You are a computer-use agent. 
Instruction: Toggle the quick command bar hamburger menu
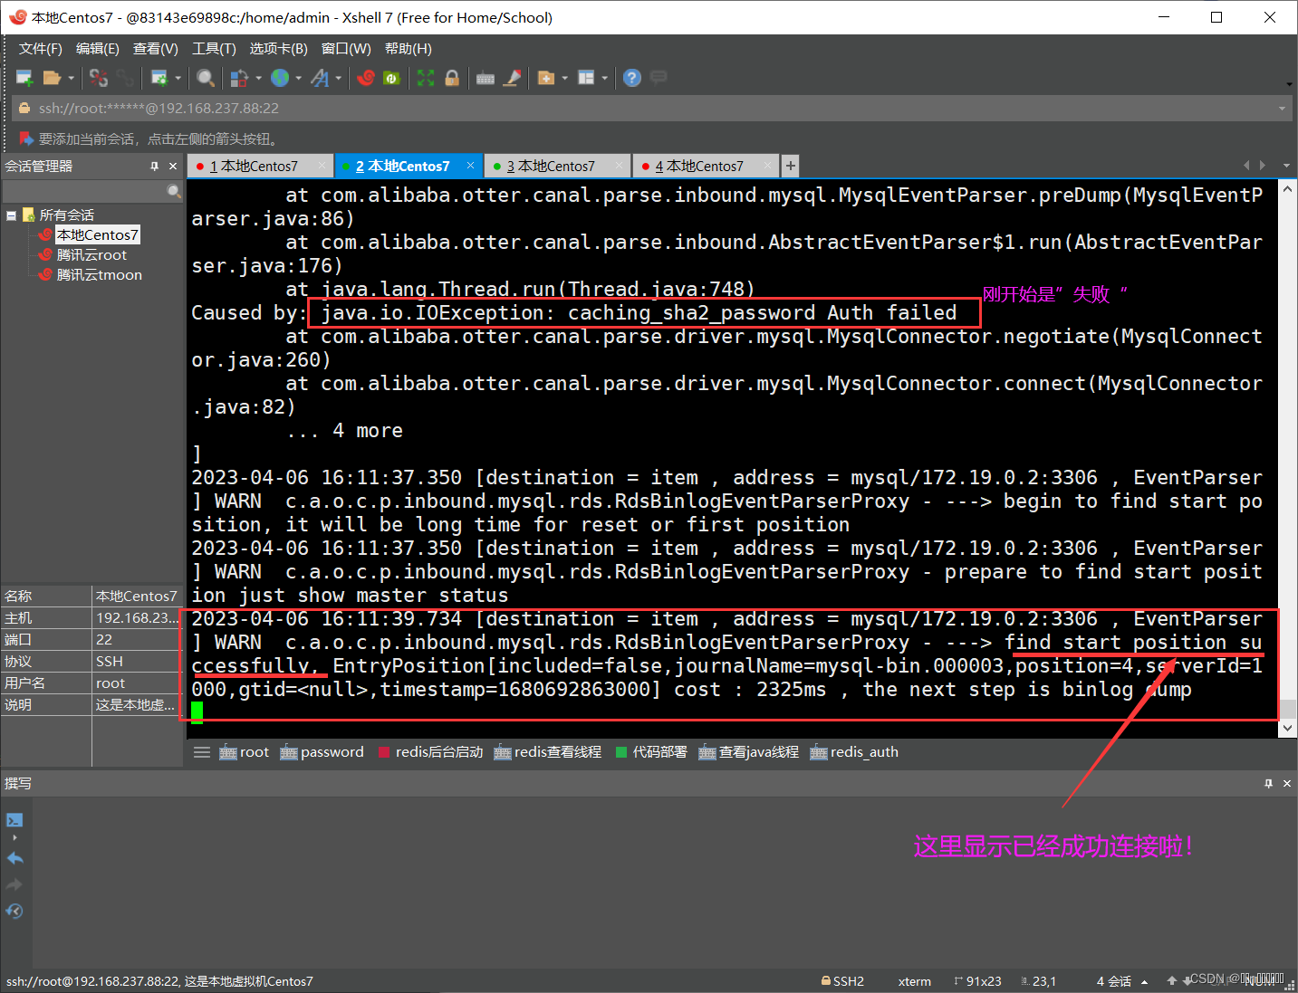(202, 751)
